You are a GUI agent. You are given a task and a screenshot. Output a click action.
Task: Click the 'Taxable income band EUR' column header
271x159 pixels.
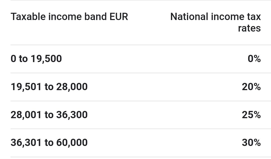[69, 17]
